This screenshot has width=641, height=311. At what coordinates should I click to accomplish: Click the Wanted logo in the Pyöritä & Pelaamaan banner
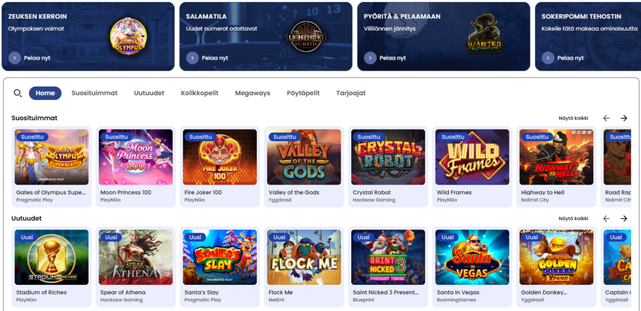[x=485, y=36]
